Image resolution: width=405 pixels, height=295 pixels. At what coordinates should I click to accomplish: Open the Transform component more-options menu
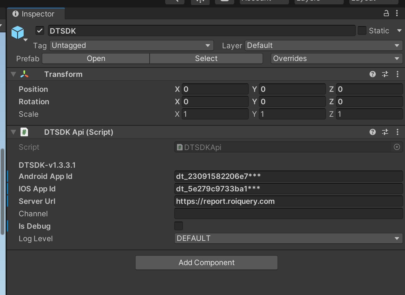click(398, 74)
